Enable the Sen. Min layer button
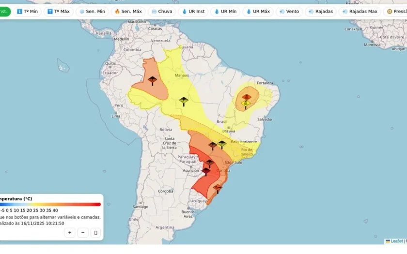This screenshot has height=254, width=407. (x=93, y=12)
